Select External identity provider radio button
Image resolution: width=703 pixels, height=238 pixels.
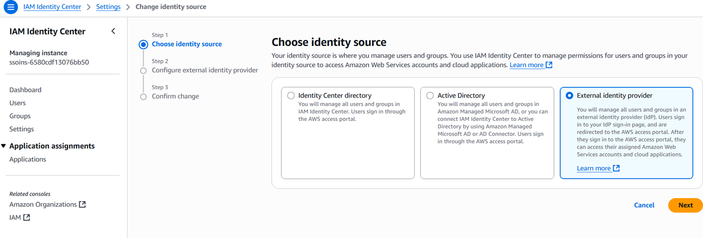569,96
